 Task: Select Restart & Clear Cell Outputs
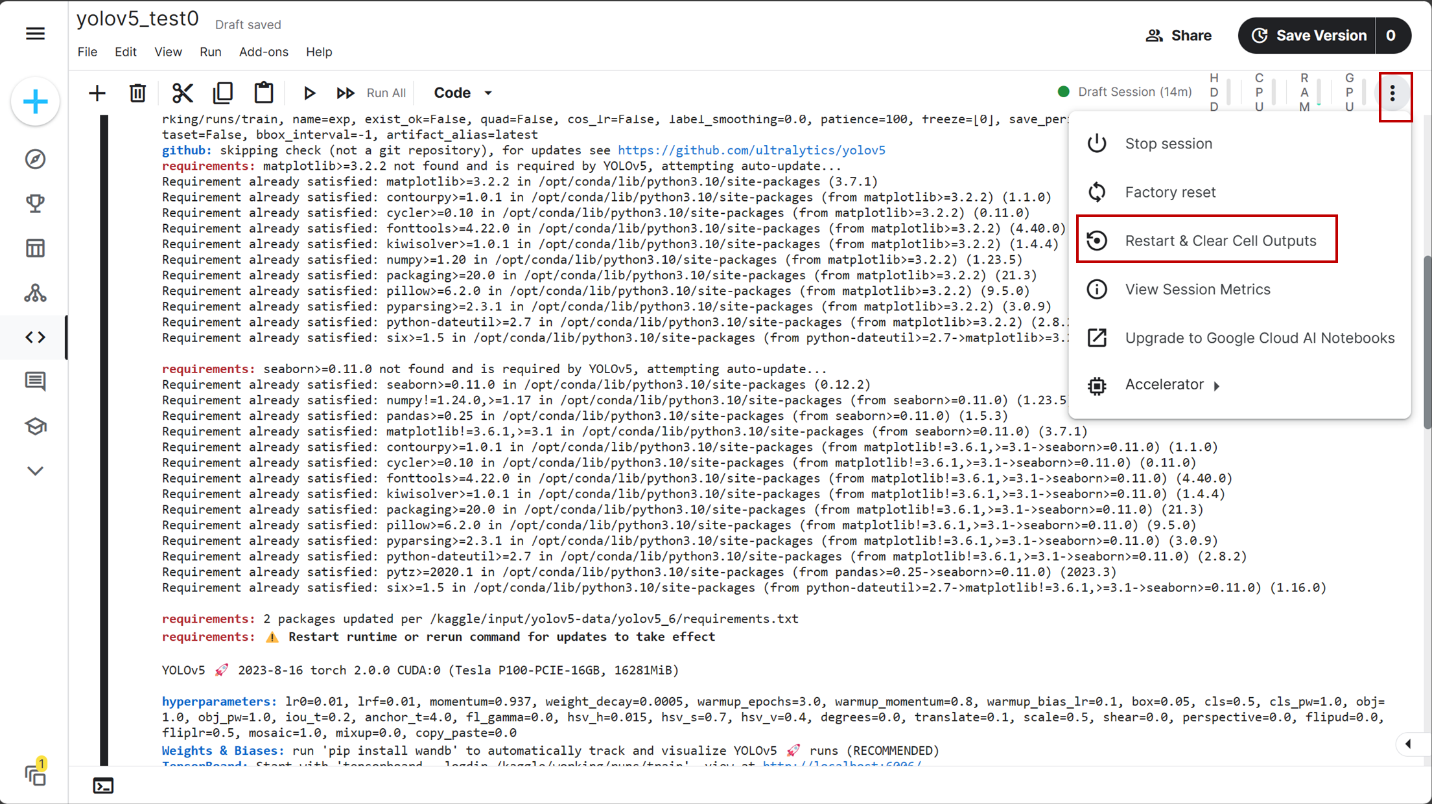1221,240
